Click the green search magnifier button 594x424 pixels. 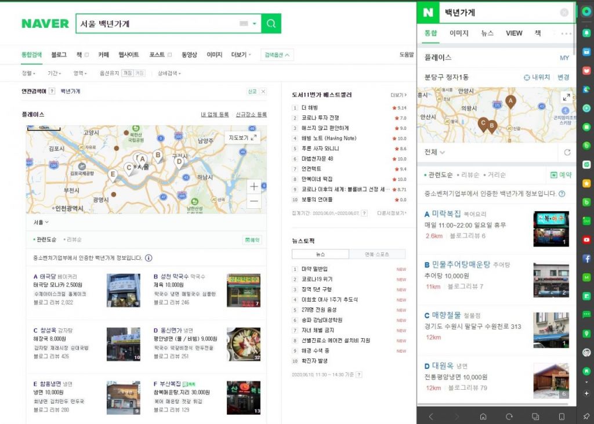point(271,24)
